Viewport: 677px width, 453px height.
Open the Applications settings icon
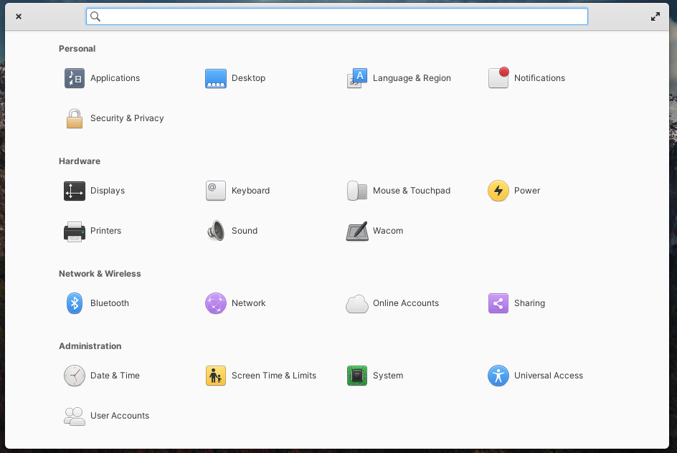pyautogui.click(x=75, y=78)
